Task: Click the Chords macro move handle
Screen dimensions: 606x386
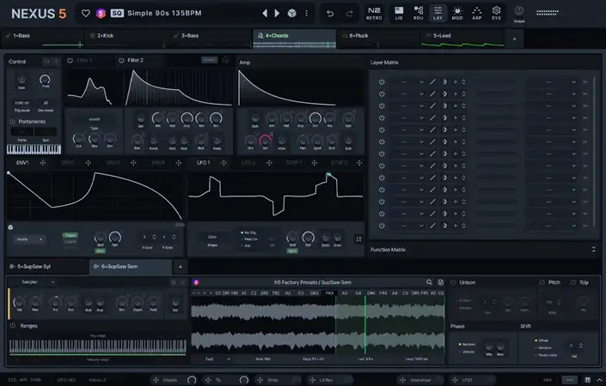Action: [156, 380]
